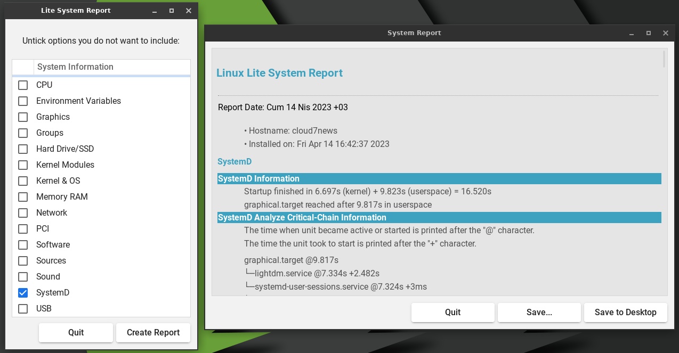Click the Create Report button
Viewport: 679px width, 353px height.
pos(153,332)
